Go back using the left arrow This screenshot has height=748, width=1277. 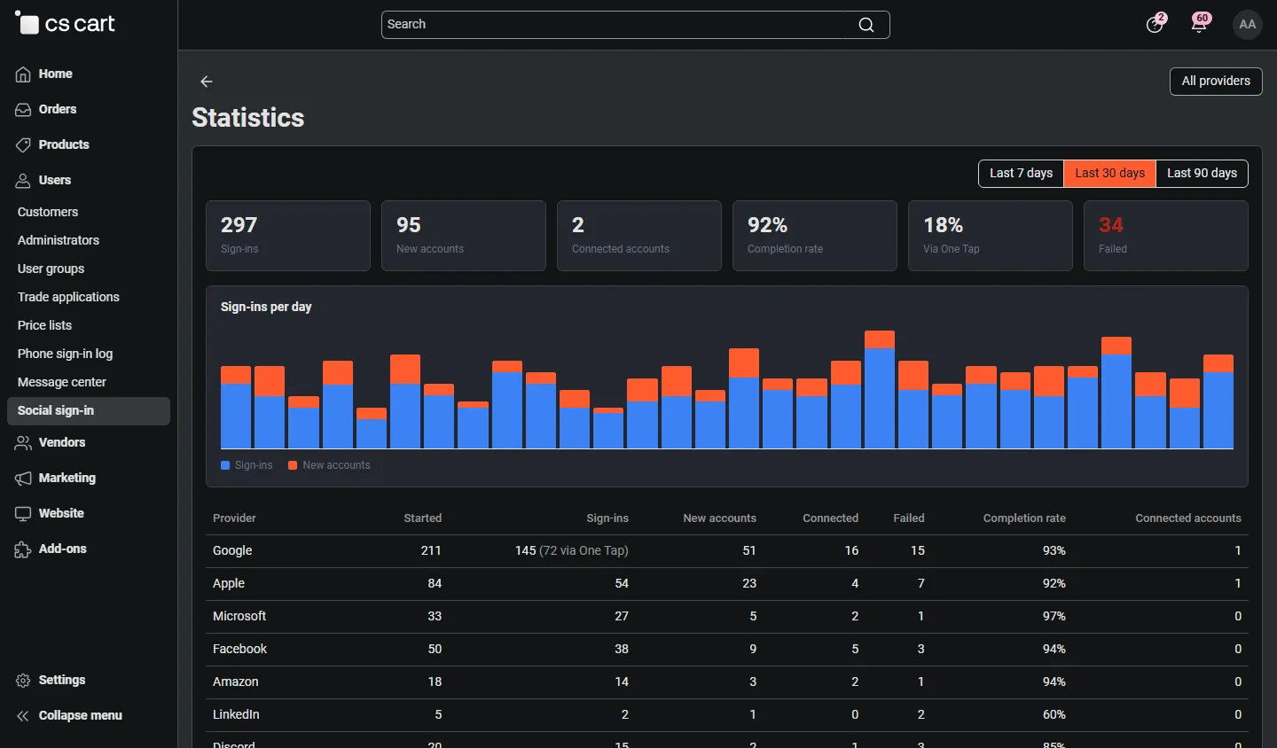click(x=207, y=82)
